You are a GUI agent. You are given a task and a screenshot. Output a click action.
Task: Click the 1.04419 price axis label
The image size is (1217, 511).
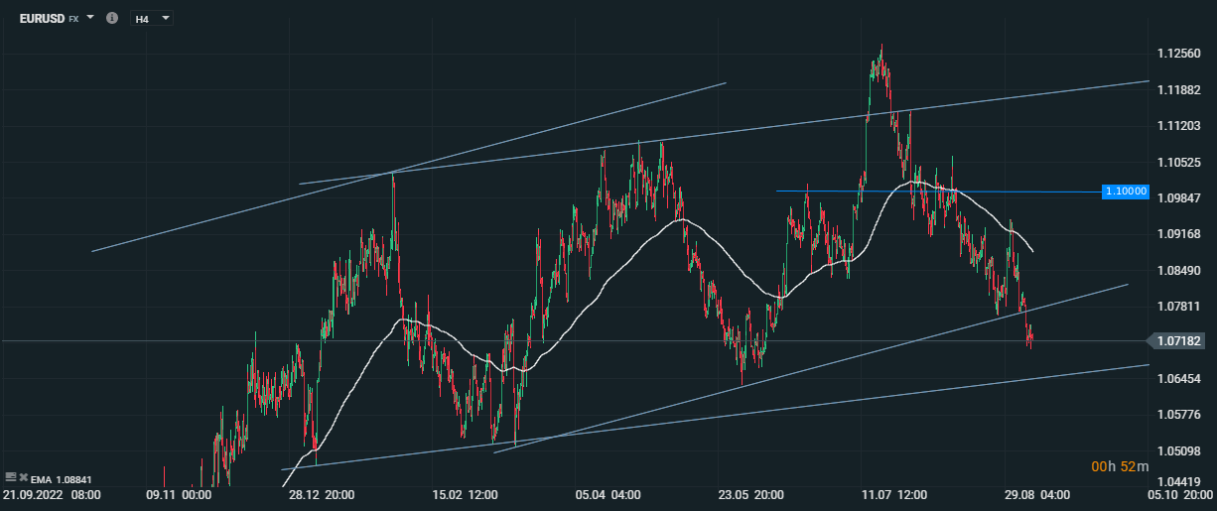(1180, 481)
